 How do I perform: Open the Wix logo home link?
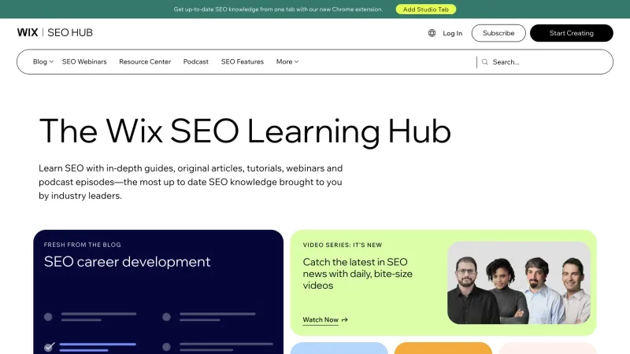[28, 32]
